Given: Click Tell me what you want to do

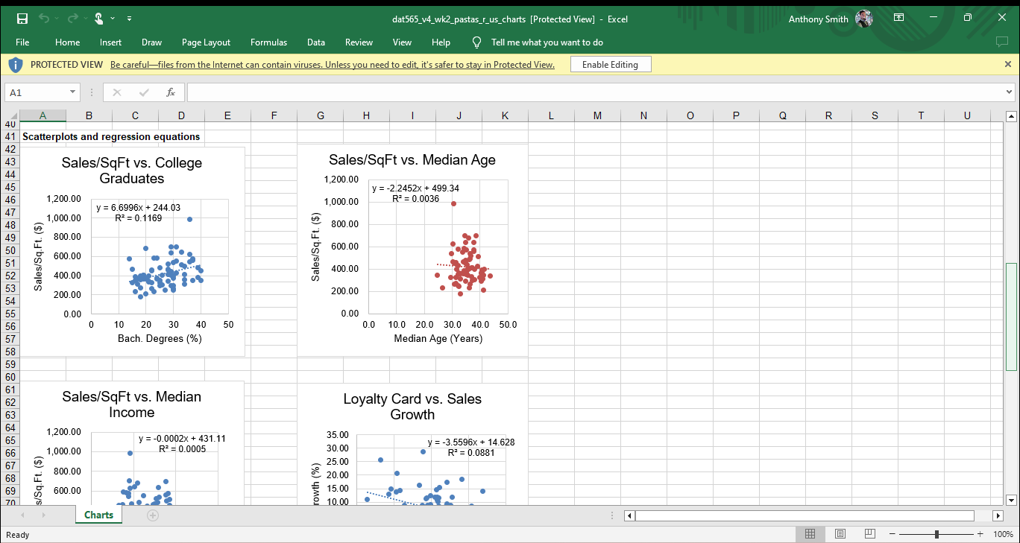Looking at the screenshot, I should tap(547, 42).
